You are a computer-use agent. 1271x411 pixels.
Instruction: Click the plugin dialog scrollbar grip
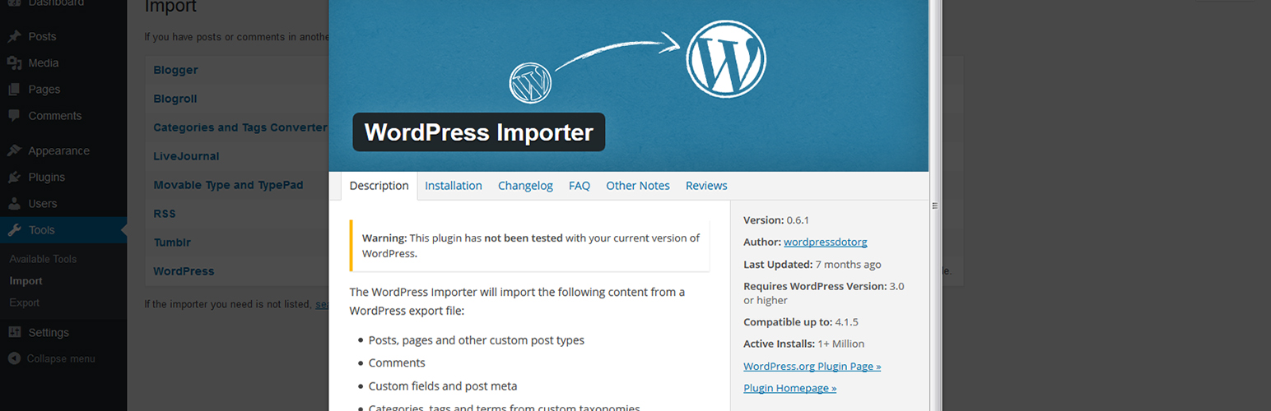tap(935, 206)
